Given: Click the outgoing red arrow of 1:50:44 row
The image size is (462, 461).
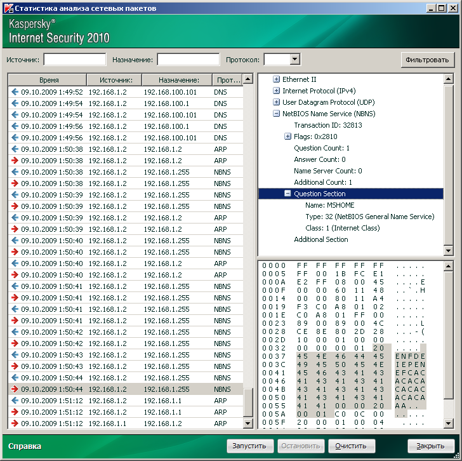Looking at the screenshot, I should [15, 389].
